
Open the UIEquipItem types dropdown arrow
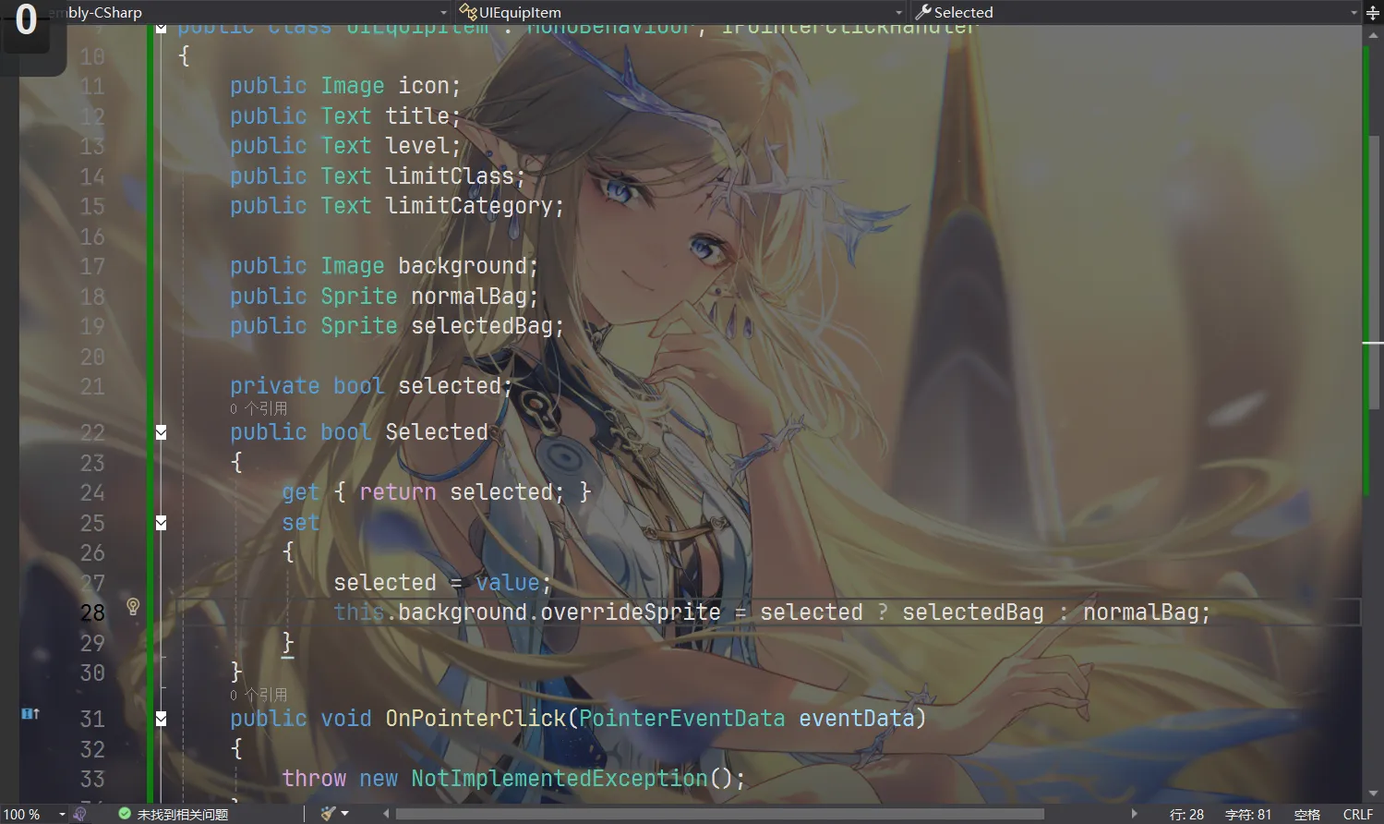click(897, 12)
